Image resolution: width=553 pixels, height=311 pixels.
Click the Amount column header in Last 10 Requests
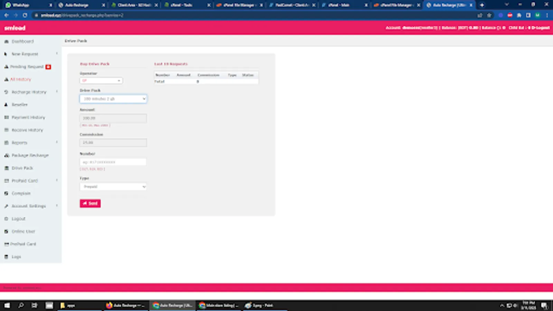(x=184, y=75)
